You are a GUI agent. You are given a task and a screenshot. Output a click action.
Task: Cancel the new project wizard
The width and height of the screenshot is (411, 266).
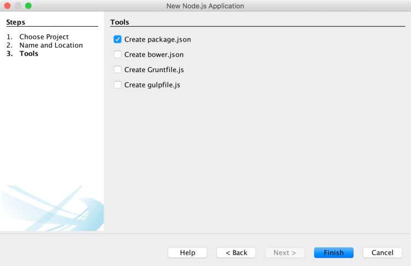click(x=383, y=253)
